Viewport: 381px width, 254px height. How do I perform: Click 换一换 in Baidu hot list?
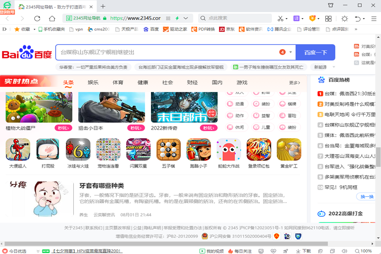(x=367, y=197)
